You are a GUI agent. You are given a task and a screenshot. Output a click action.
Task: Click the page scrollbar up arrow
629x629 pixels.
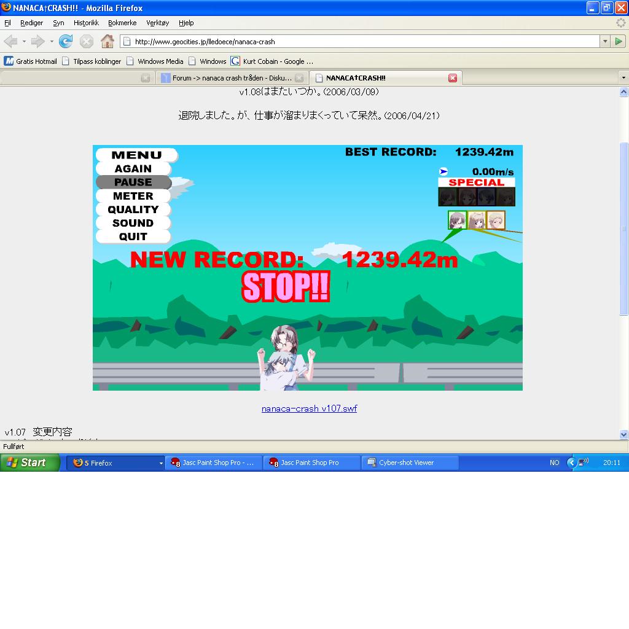pos(623,92)
